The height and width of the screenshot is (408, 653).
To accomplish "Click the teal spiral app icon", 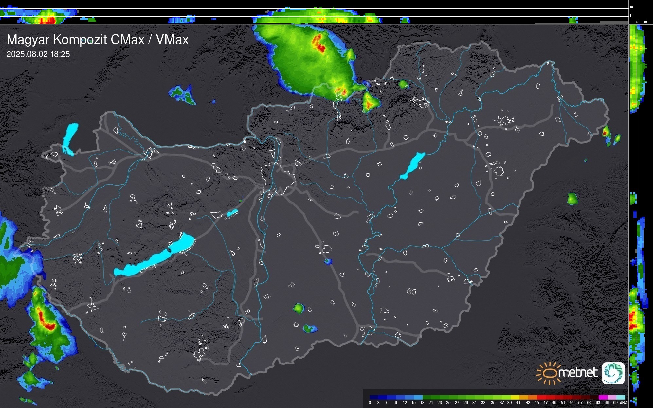I will (613, 373).
